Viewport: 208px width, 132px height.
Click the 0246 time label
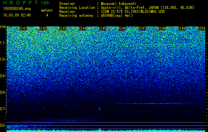[122, 28]
